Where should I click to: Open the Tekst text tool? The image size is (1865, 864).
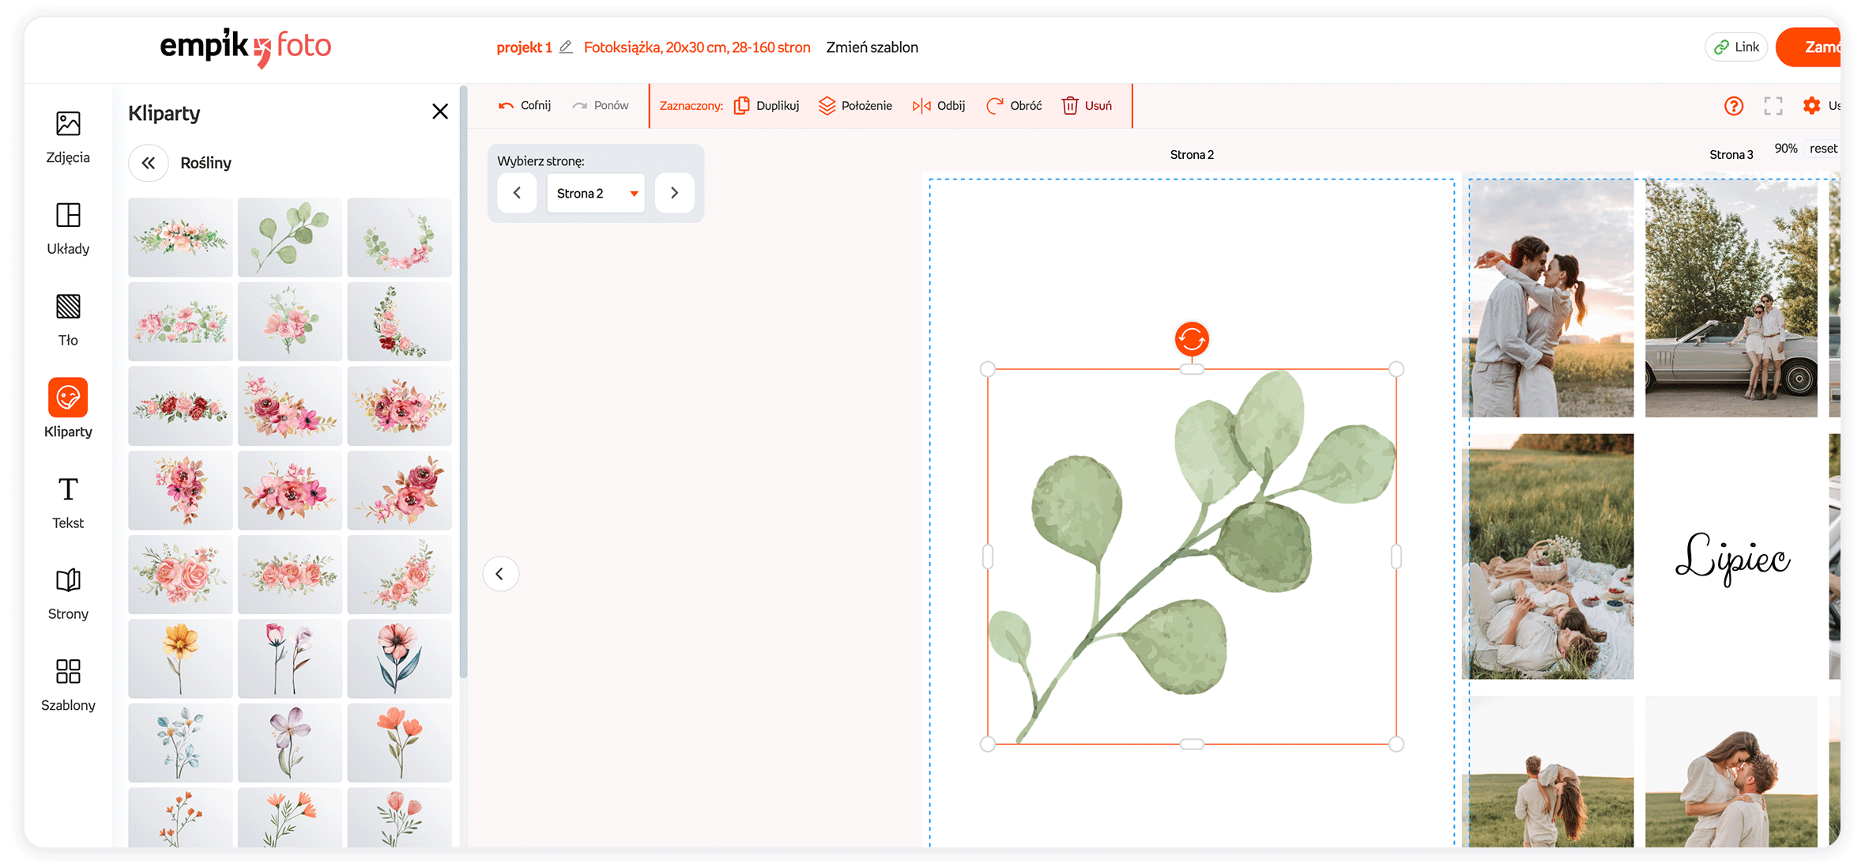(68, 501)
